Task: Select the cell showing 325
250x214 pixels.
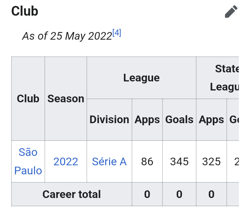Action: pos(211,161)
